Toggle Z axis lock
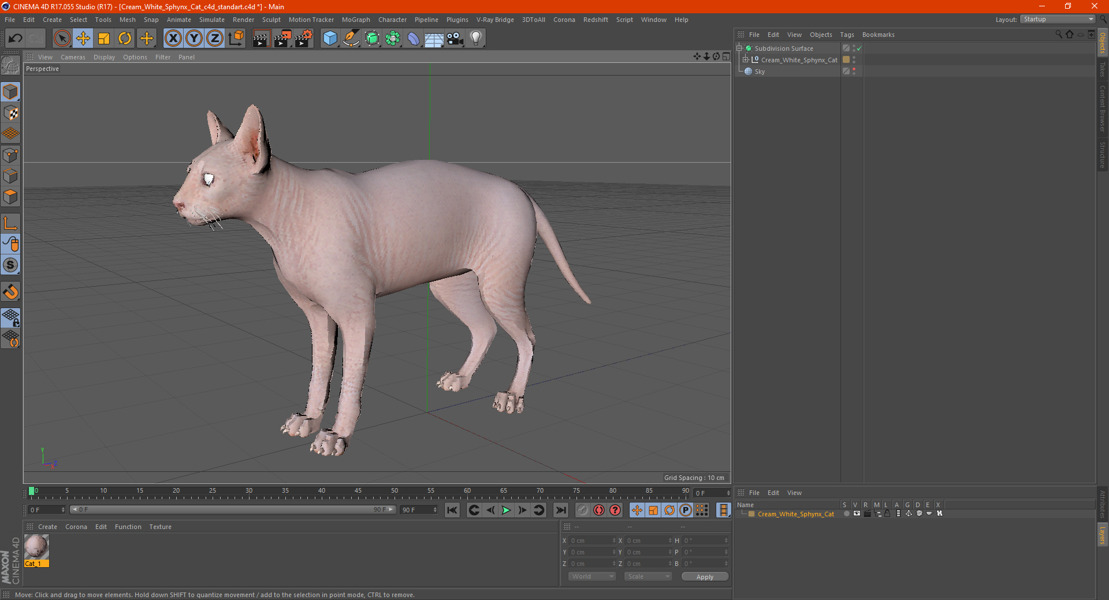The width and height of the screenshot is (1109, 600). point(215,39)
